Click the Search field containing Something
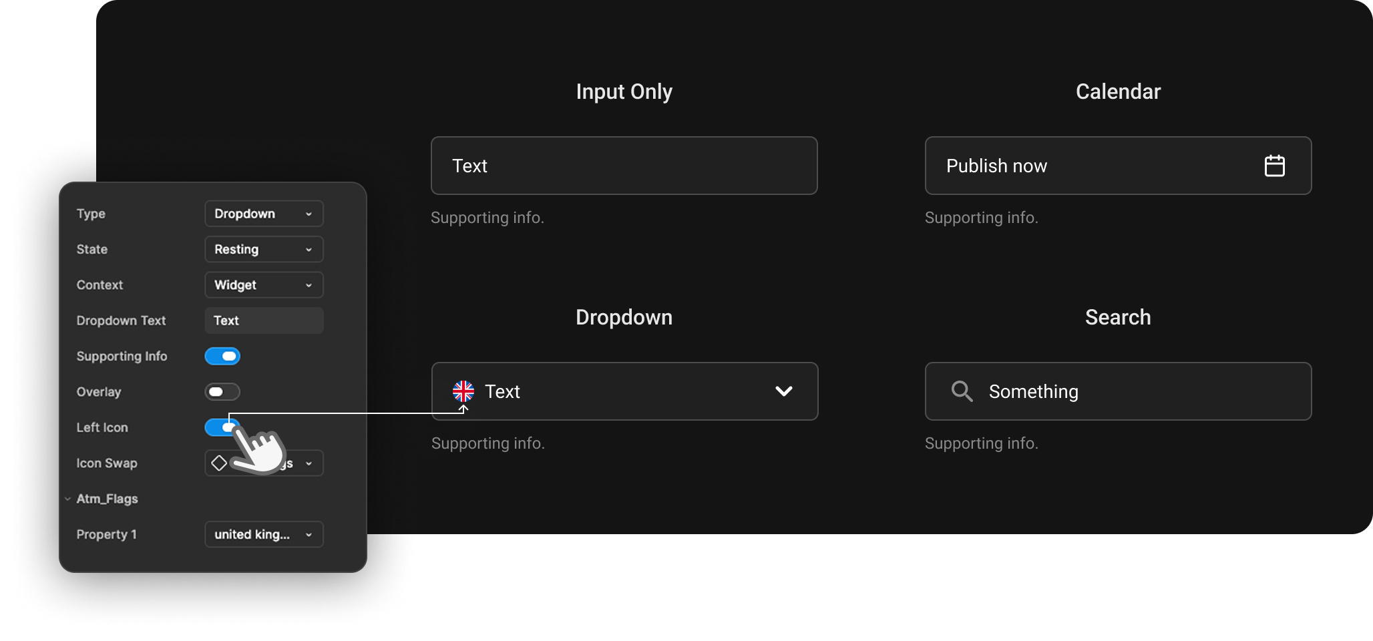 click(x=1118, y=391)
